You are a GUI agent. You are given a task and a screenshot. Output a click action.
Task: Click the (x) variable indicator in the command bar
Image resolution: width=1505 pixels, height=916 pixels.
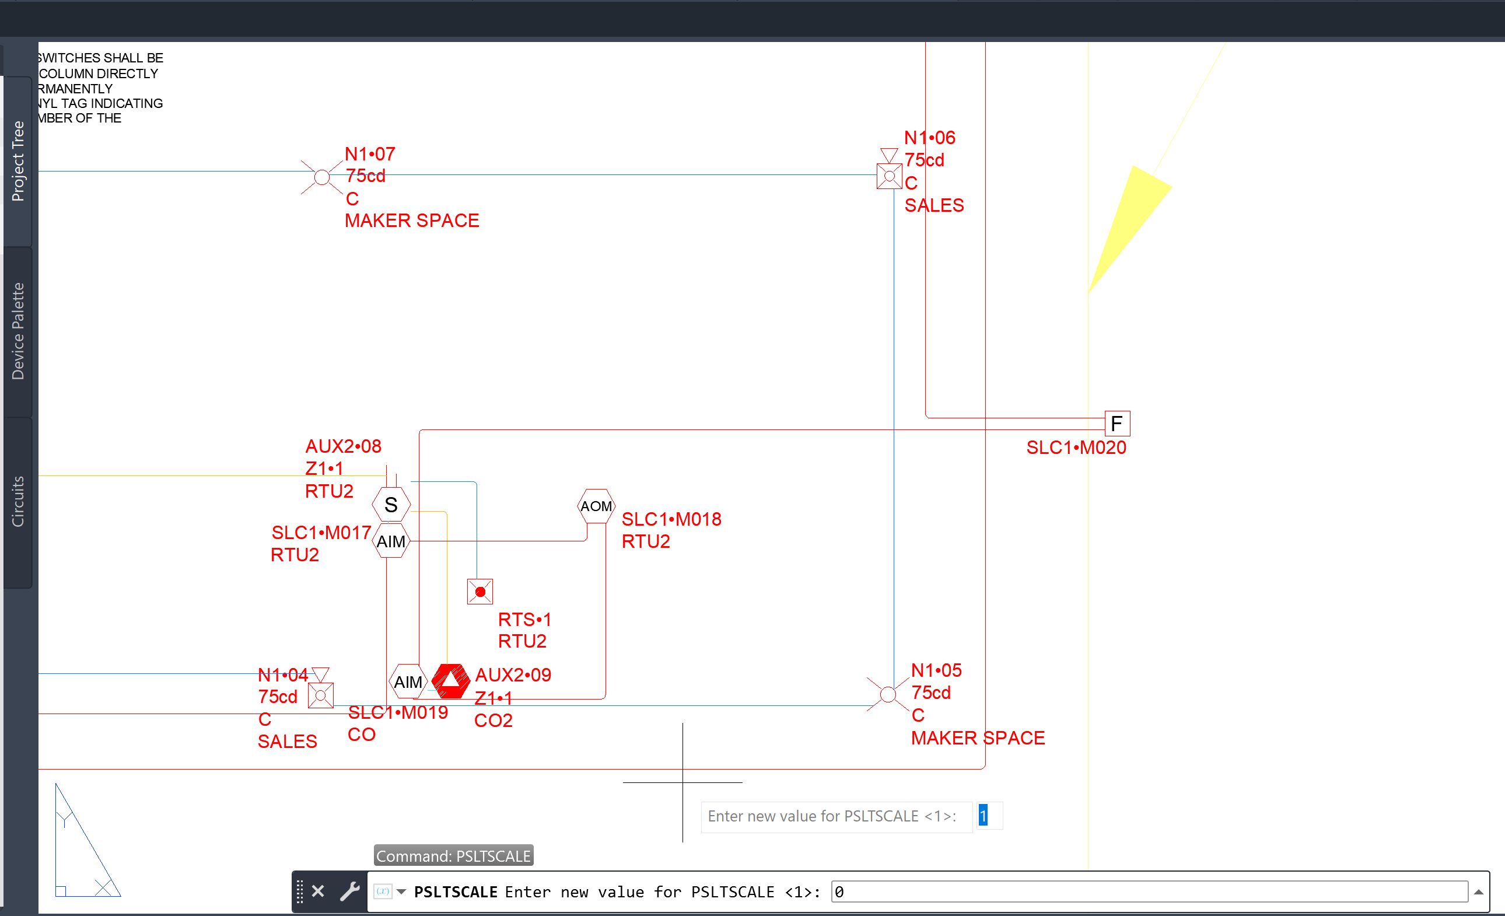pyautogui.click(x=384, y=891)
